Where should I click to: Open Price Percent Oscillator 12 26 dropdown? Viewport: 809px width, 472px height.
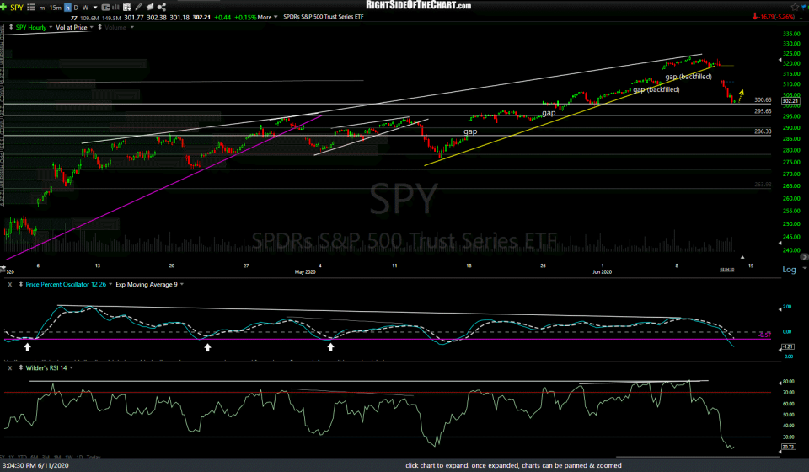click(x=110, y=284)
